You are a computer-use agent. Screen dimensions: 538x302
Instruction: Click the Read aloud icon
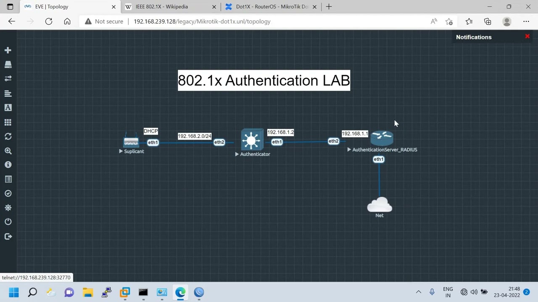tap(434, 21)
